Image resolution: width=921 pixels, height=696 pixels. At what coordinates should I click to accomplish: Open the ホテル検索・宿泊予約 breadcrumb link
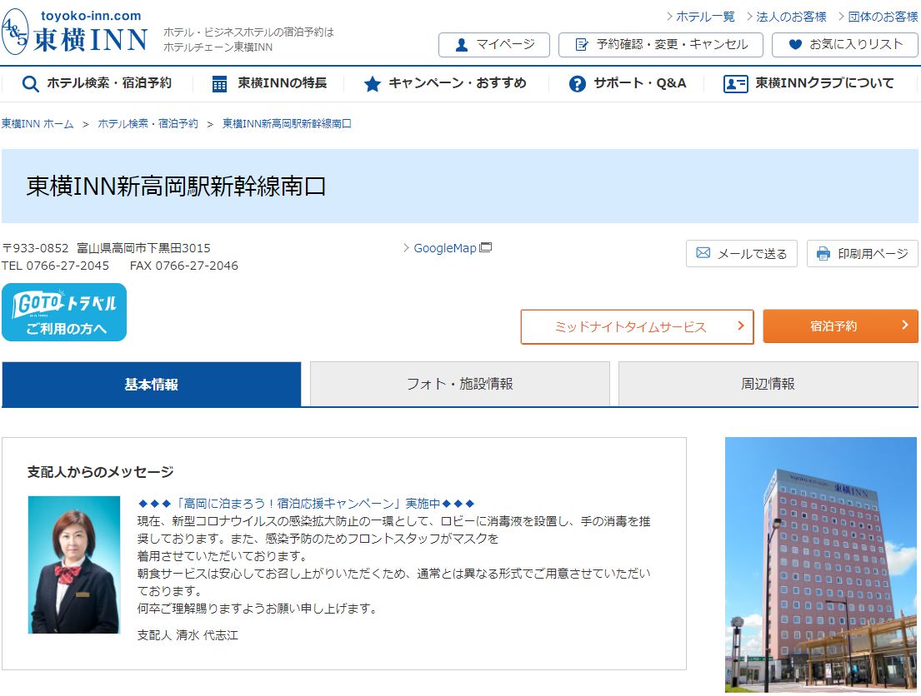[x=148, y=124]
